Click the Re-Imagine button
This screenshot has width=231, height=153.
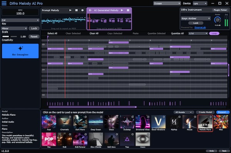tap(20, 51)
